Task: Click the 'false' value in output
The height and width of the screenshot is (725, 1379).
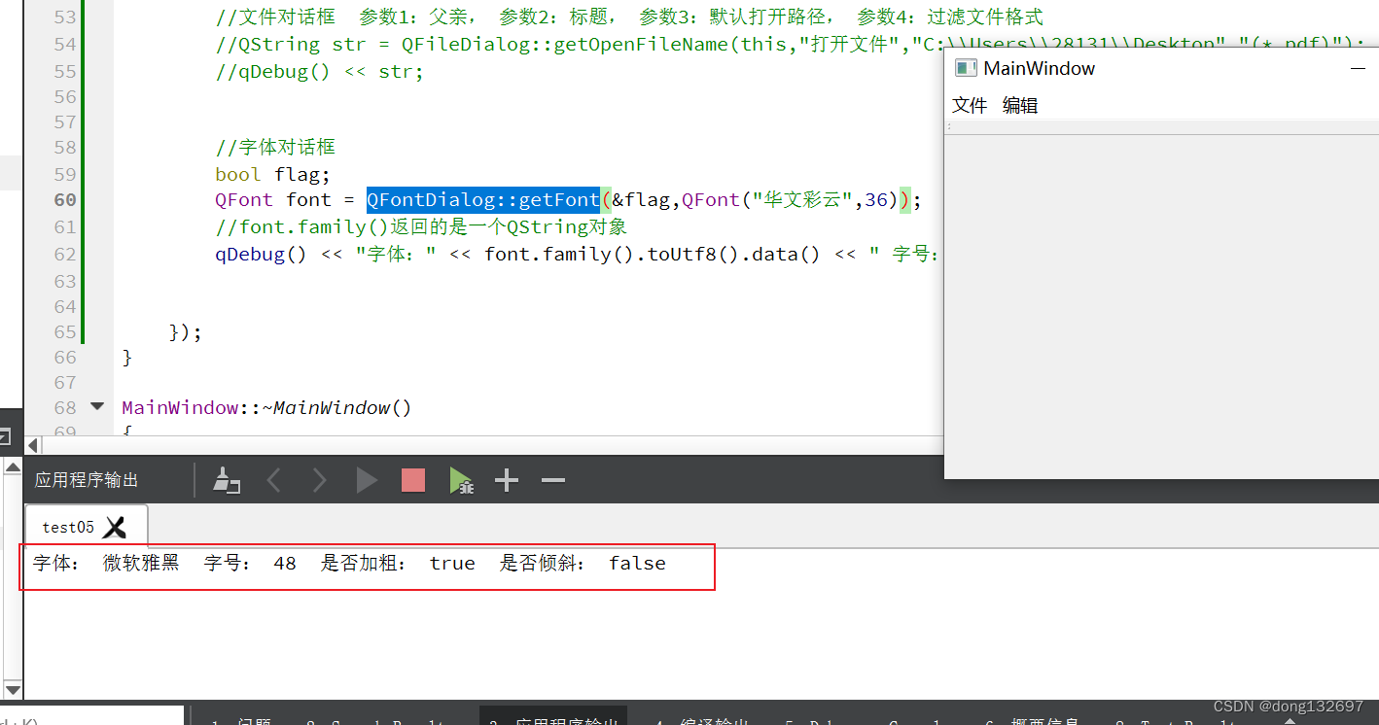Action: [637, 563]
